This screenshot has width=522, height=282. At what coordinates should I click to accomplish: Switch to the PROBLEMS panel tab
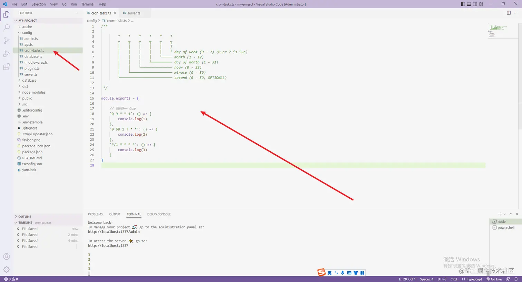(95, 214)
